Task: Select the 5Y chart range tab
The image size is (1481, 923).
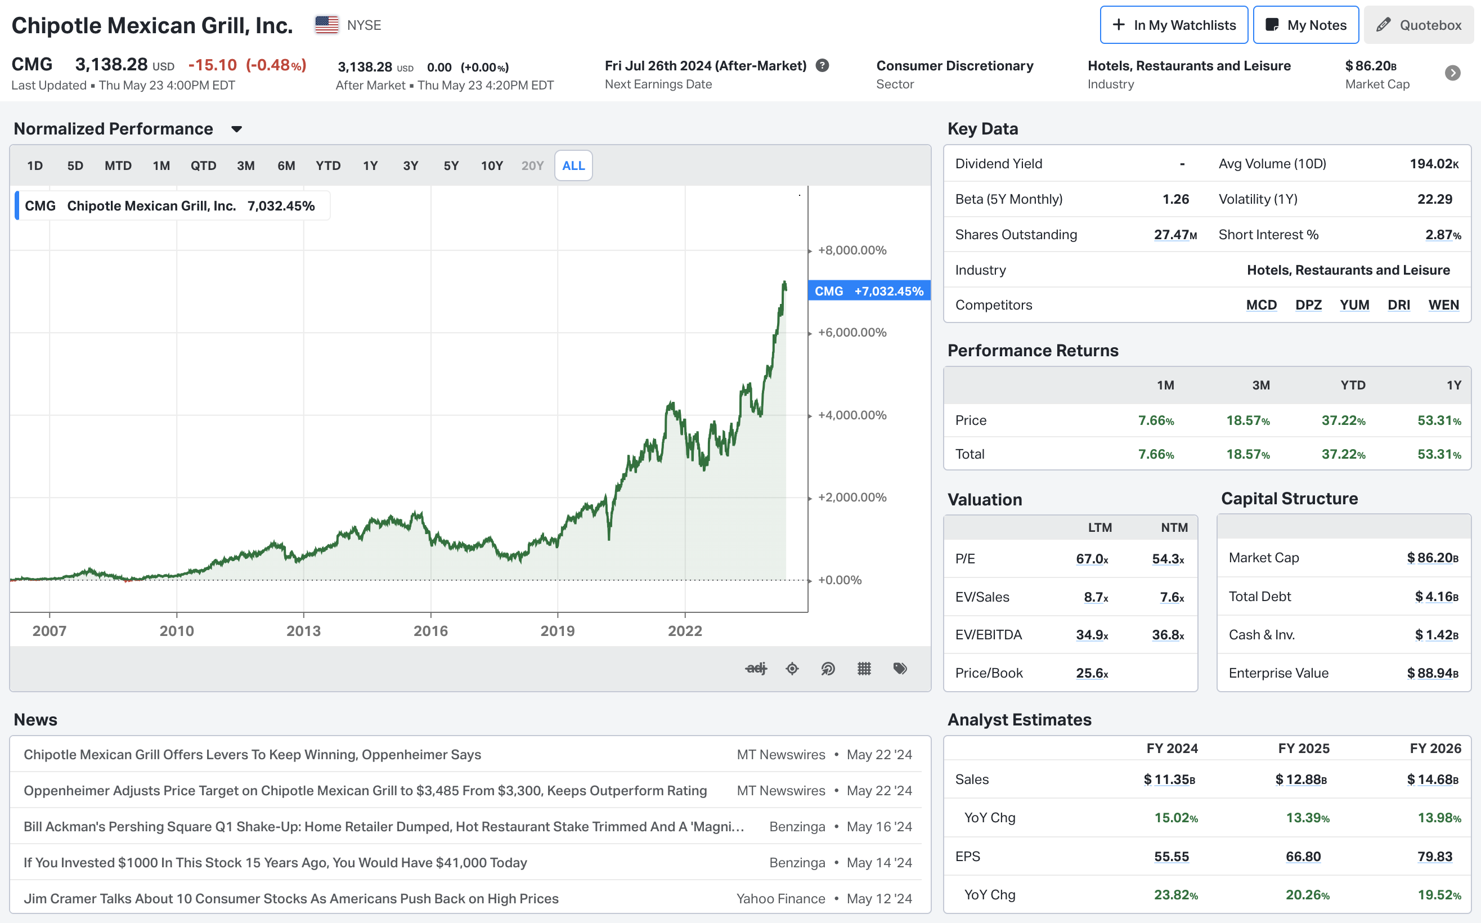Action: pos(451,165)
